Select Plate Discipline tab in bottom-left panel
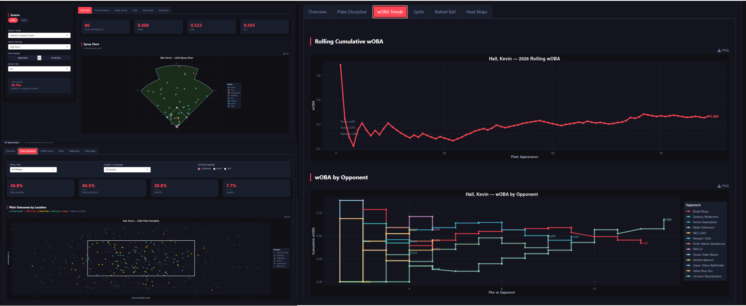 coord(28,151)
